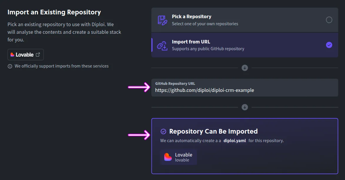This screenshot has width=345, height=180.
Task: Choose the Pick a Repository option title
Action: point(191,17)
